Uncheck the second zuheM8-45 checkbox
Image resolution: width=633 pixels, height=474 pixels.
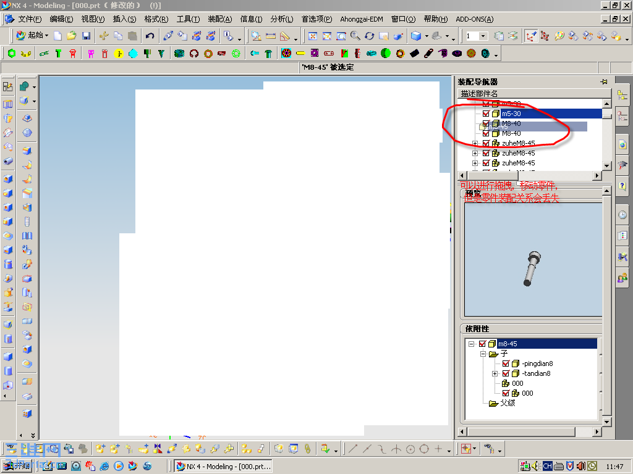[486, 153]
